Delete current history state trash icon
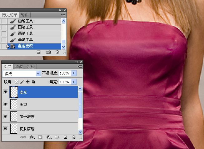This screenshot has height=149, width=204. point(57,52)
